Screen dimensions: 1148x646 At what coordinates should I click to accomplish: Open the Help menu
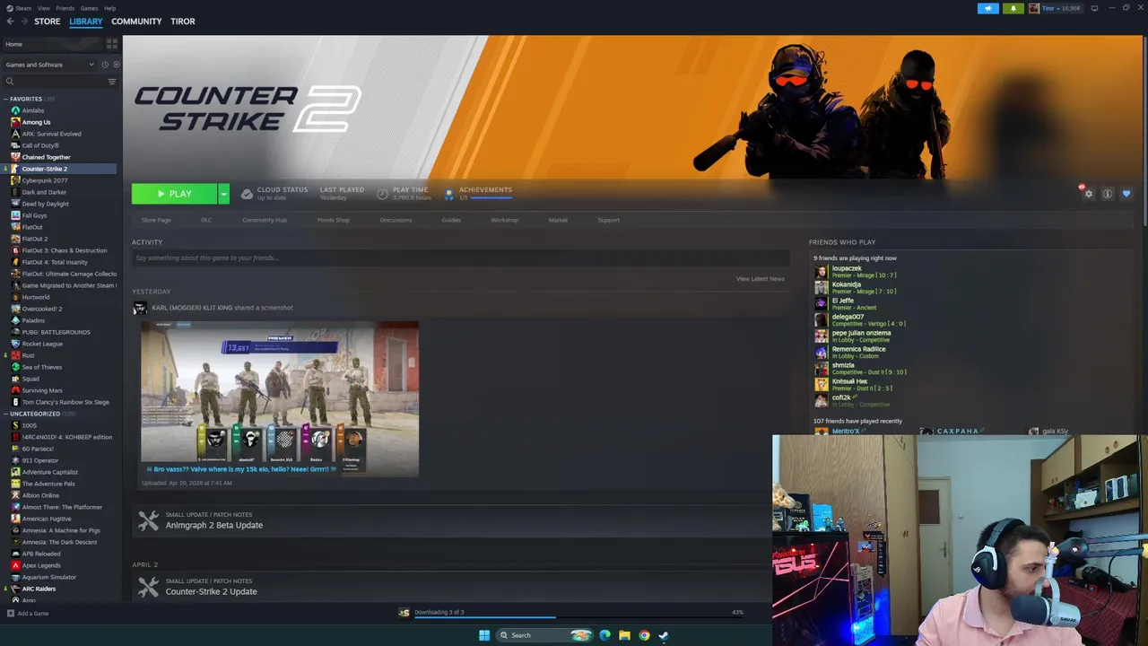[x=109, y=8]
